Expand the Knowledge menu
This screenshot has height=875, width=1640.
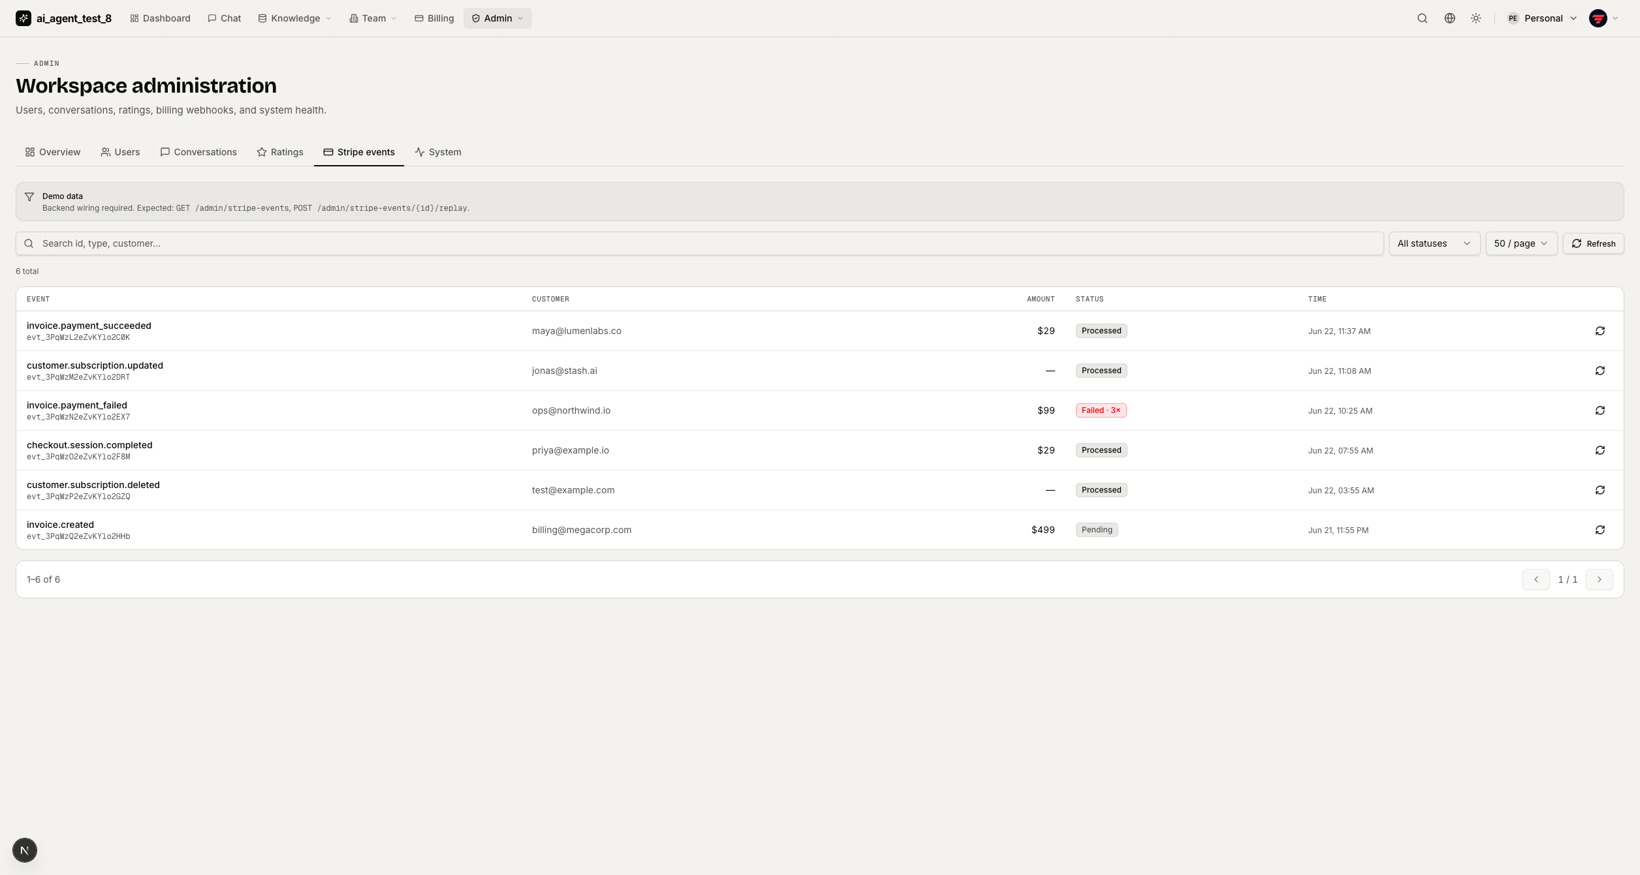tap(294, 18)
